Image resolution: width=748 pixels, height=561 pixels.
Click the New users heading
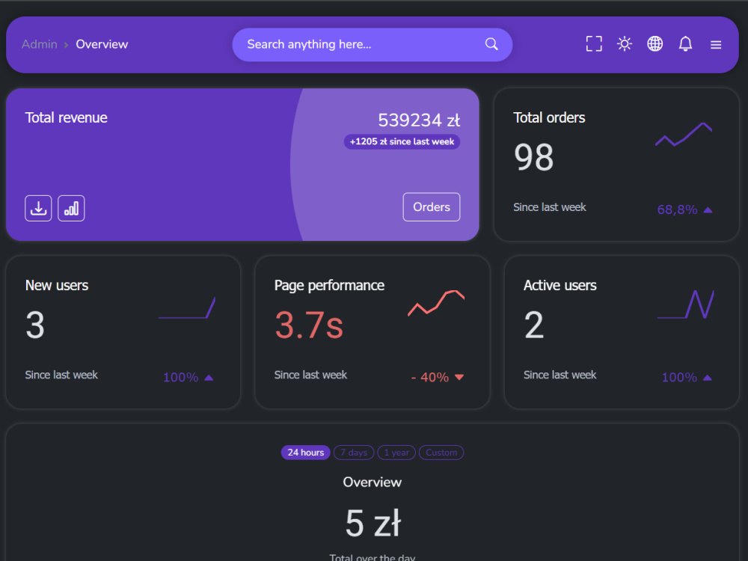pos(57,285)
